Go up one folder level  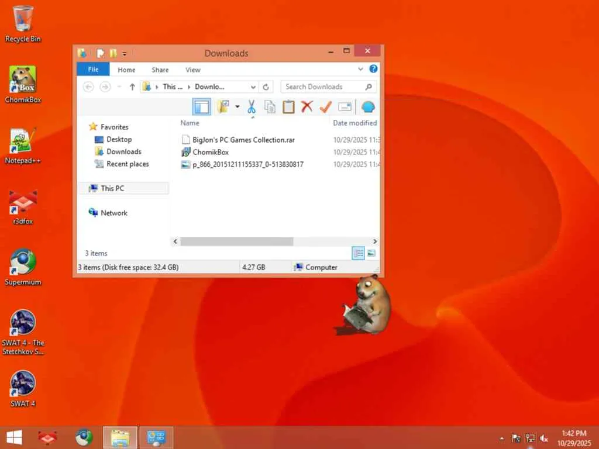[132, 87]
